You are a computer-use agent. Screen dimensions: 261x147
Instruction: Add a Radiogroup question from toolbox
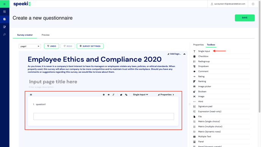coord(221,61)
